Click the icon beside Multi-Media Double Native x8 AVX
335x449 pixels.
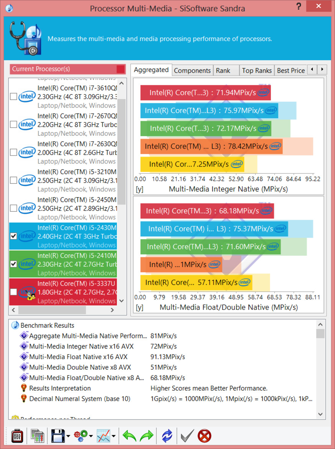pyautogui.click(x=24, y=367)
